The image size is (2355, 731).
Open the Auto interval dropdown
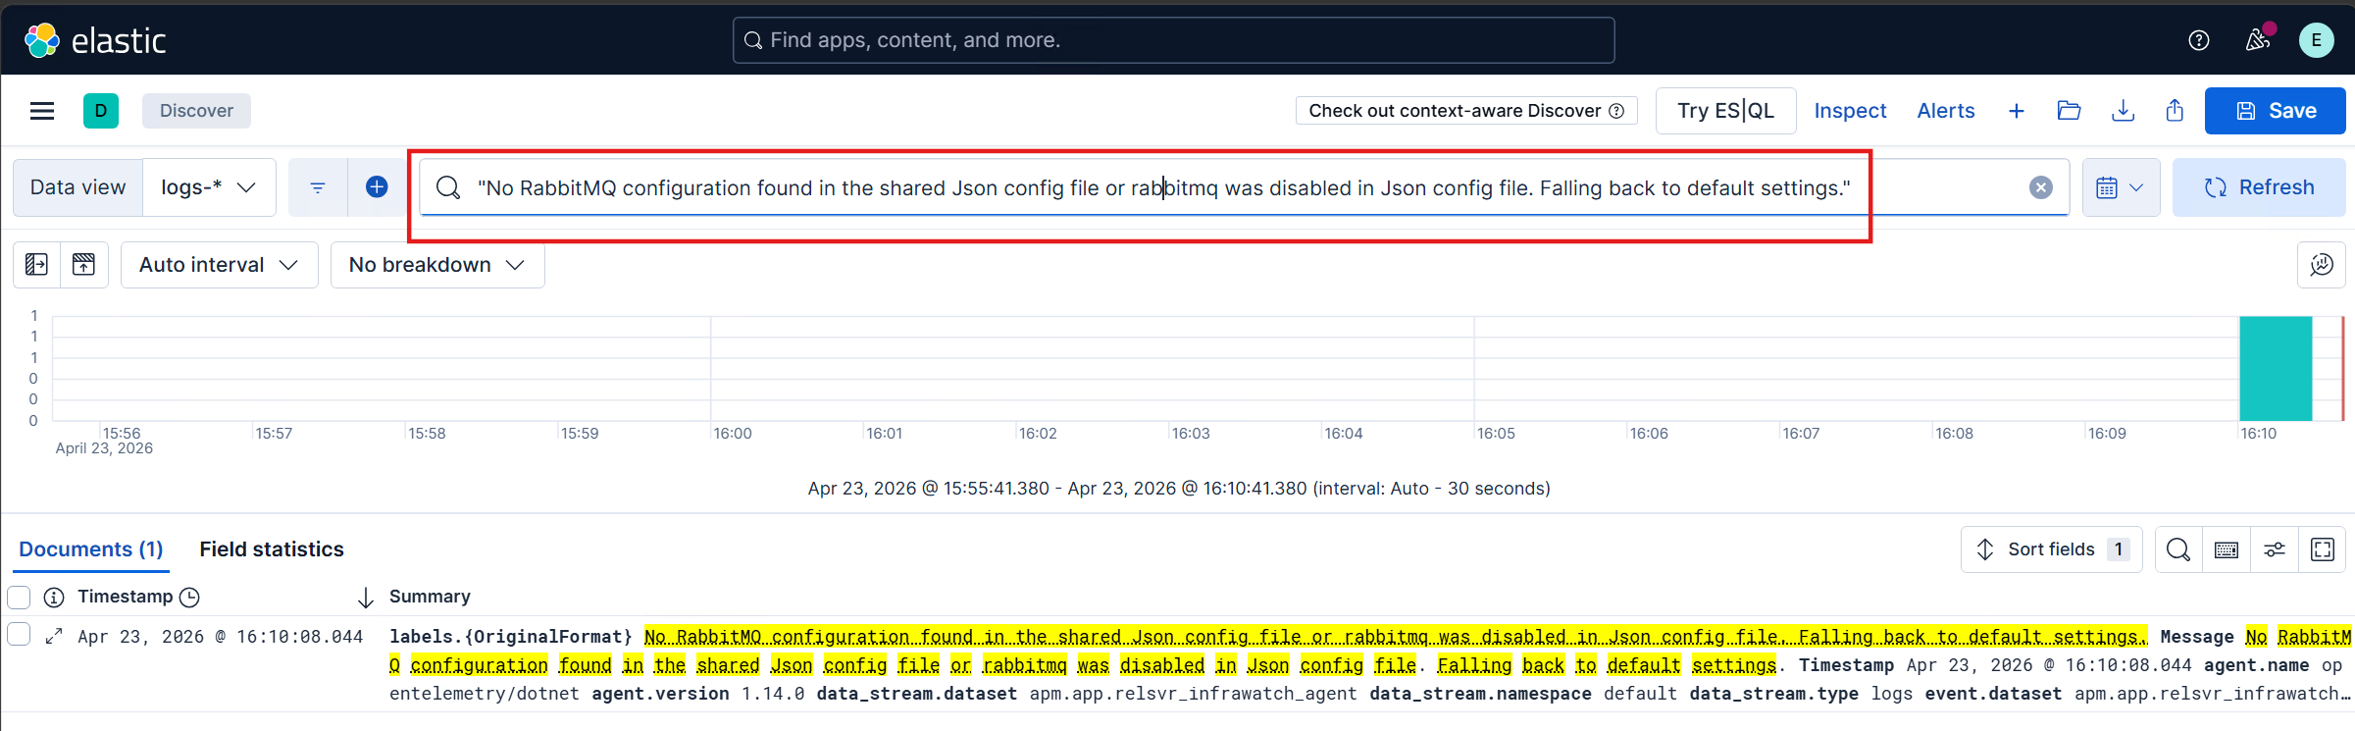tap(219, 265)
